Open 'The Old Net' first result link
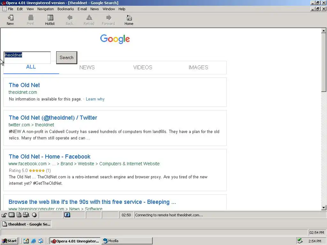327x245 pixels. [24, 85]
